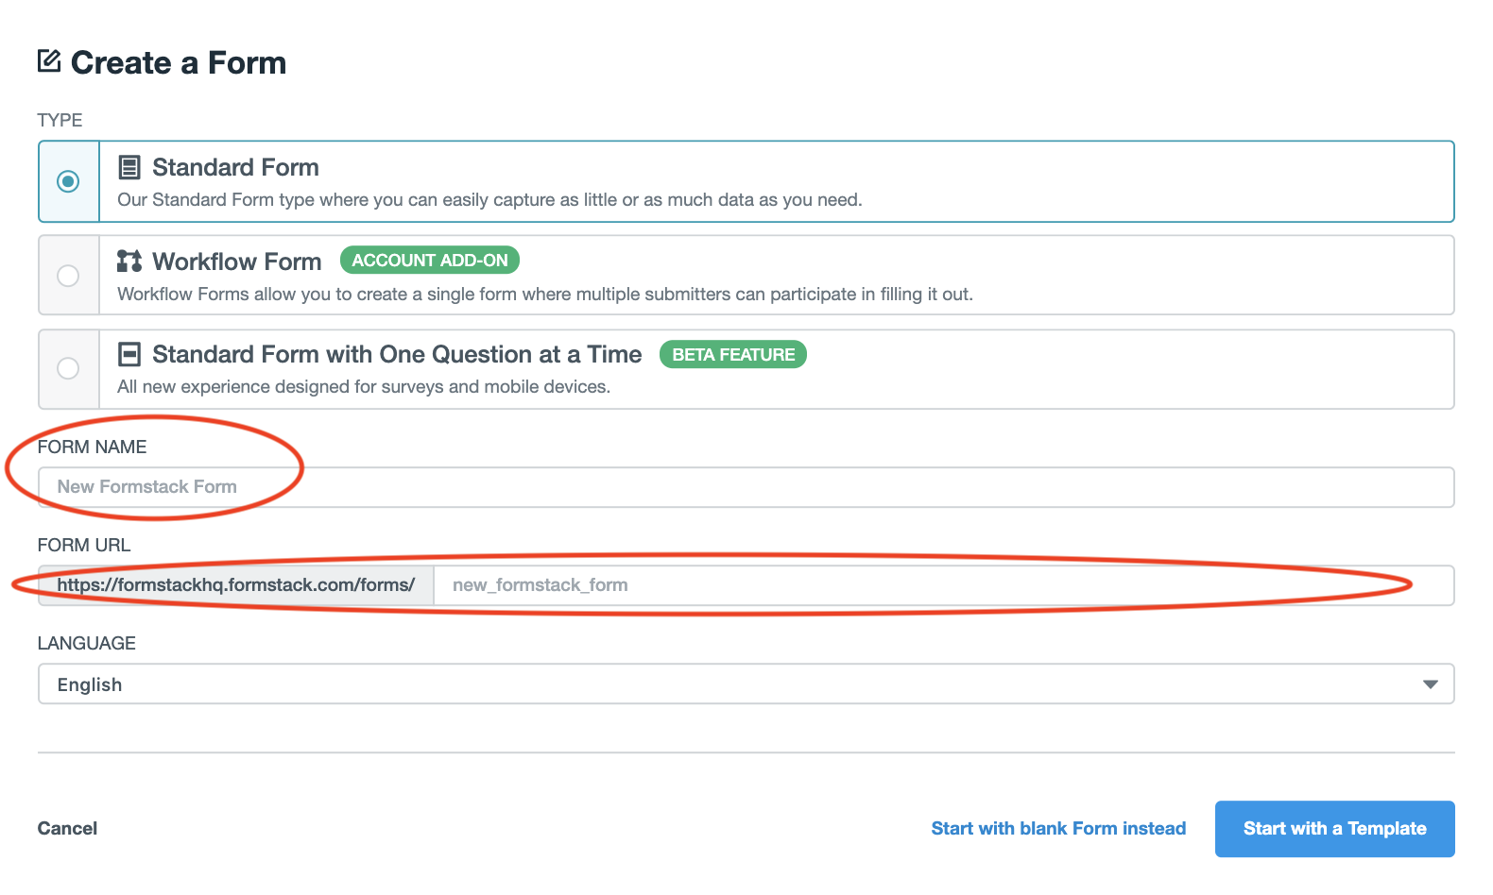
Task: Click the Standard Form title text
Action: click(x=235, y=167)
